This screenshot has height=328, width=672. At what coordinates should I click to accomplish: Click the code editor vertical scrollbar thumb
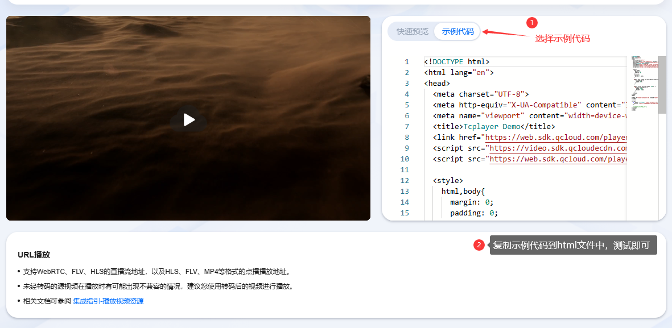[x=662, y=84]
